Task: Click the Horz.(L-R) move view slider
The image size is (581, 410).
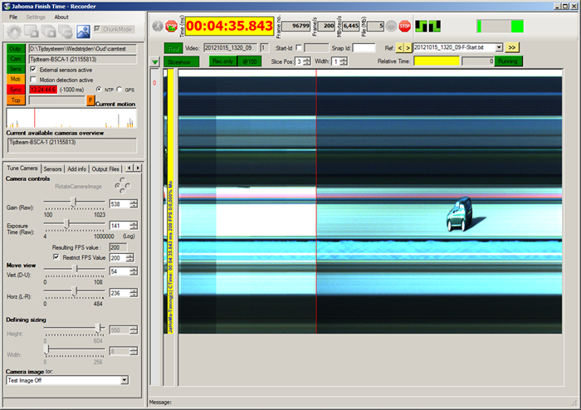Action: coord(74,291)
